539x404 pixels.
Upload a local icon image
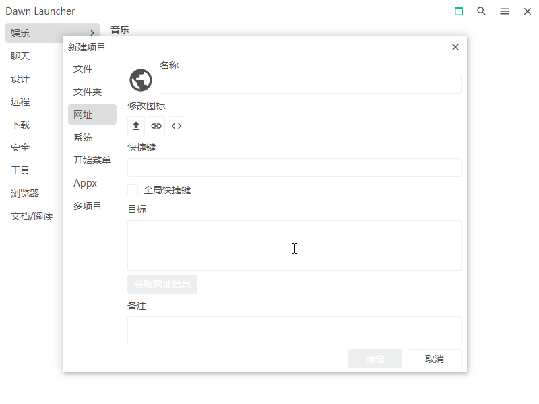click(136, 126)
